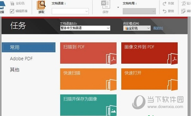Start the Quick Scan (快速扫描) task
The height and width of the screenshot is (116, 191).
pyautogui.click(x=88, y=79)
